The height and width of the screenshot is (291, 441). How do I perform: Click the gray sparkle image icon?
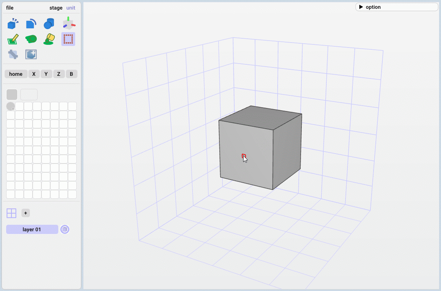pos(31,54)
